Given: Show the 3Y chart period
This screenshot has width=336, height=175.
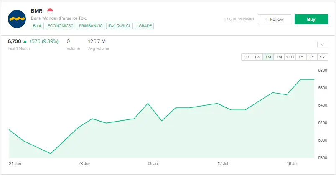Looking at the screenshot, I should 311,57.
